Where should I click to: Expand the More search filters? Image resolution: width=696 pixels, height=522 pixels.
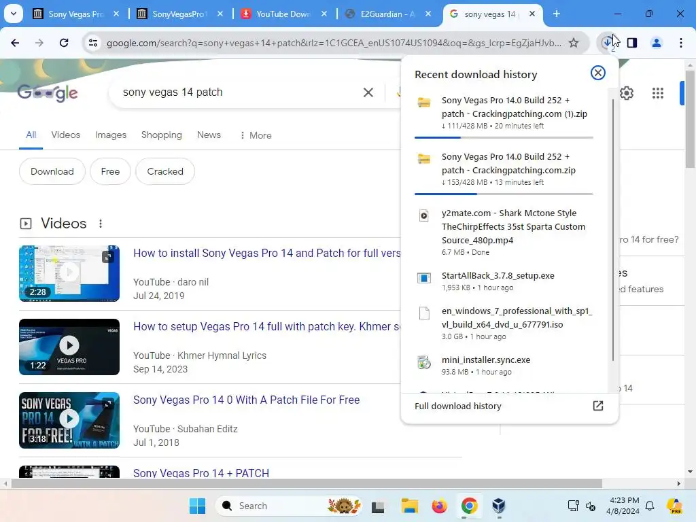pyautogui.click(x=256, y=135)
